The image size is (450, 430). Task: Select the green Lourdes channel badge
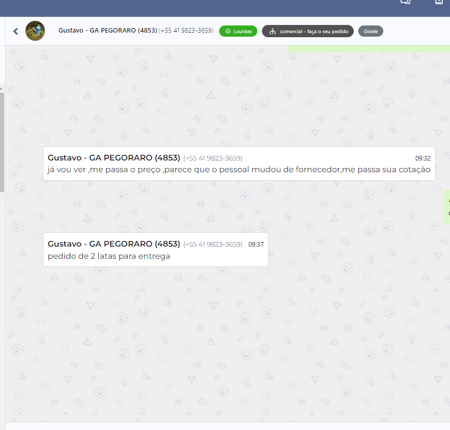coord(238,31)
